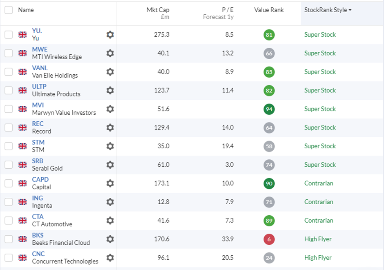Sort by P/E Forecast 1y column header
Image resolution: width=384 pixels, height=270 pixels.
pyautogui.click(x=218, y=13)
